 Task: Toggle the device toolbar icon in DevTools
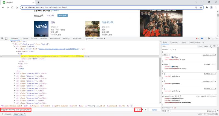(x=6, y=38)
